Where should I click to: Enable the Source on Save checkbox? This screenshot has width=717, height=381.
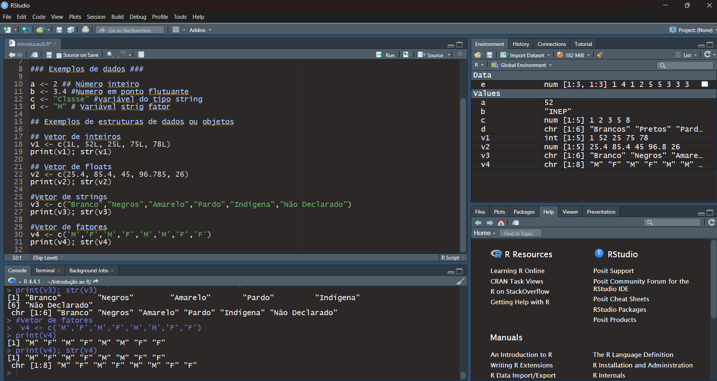coord(59,55)
